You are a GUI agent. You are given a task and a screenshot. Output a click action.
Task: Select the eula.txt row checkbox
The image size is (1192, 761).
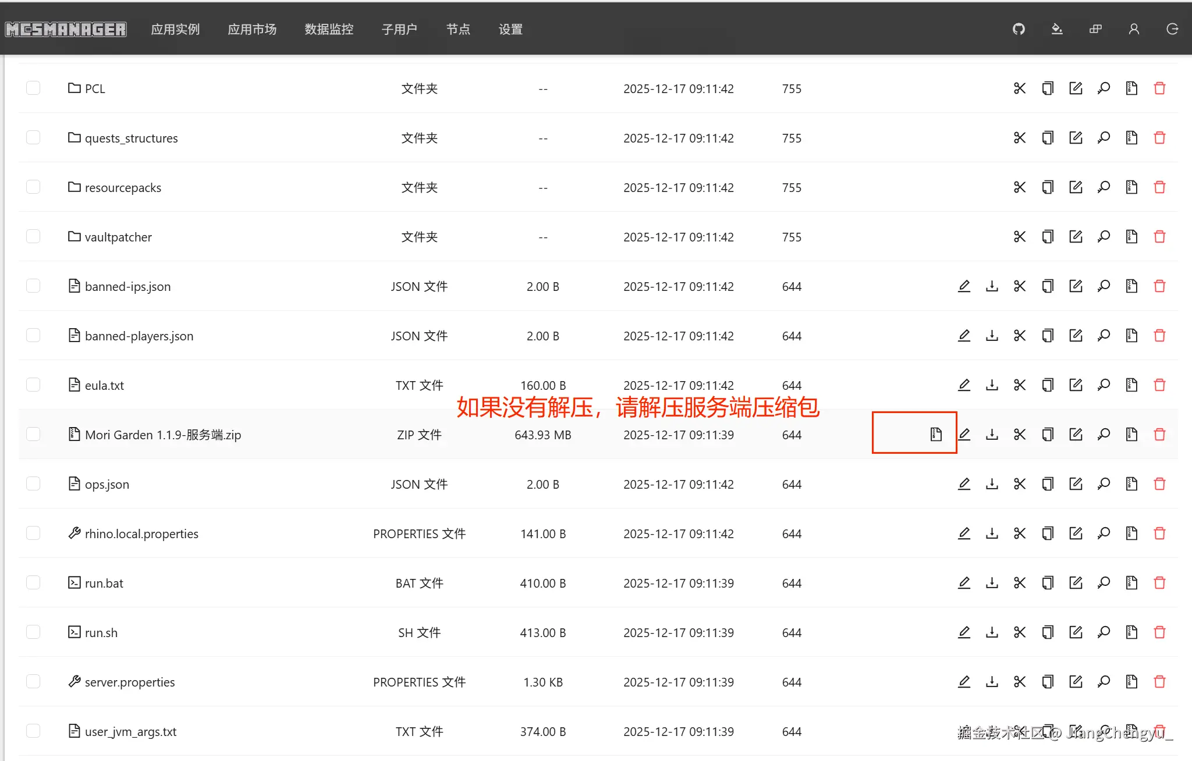click(x=33, y=385)
